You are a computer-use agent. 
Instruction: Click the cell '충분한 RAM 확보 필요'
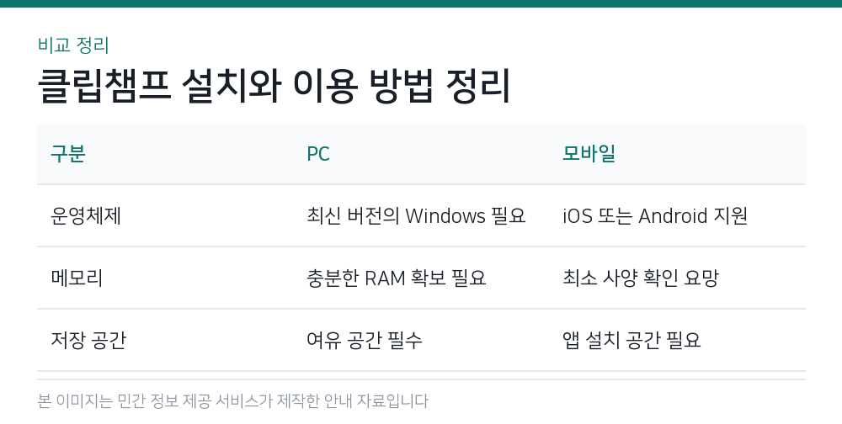coord(397,278)
